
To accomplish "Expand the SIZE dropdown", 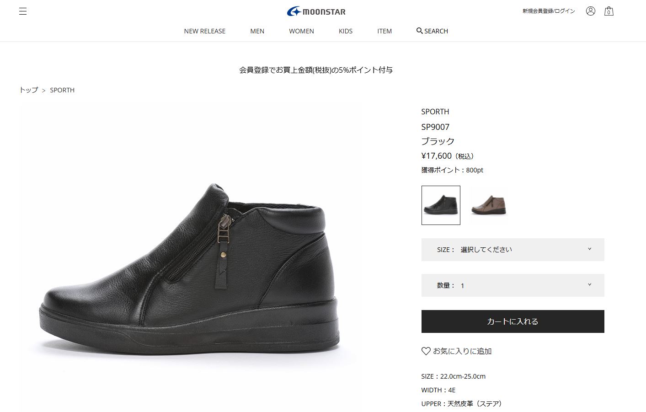I will pos(513,250).
